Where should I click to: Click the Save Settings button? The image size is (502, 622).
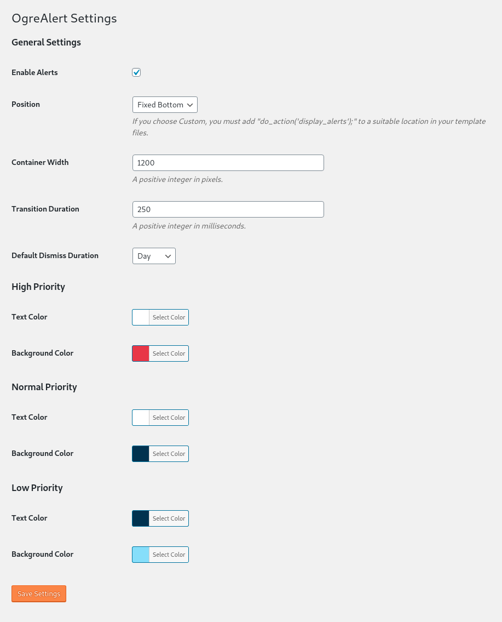(x=39, y=594)
